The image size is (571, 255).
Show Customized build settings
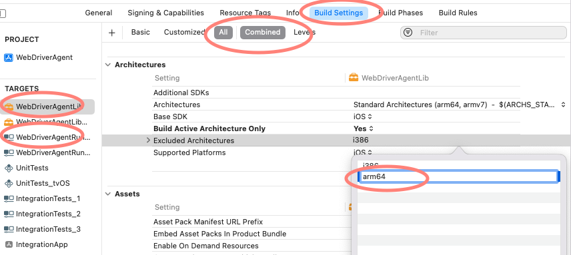pyautogui.click(x=184, y=32)
